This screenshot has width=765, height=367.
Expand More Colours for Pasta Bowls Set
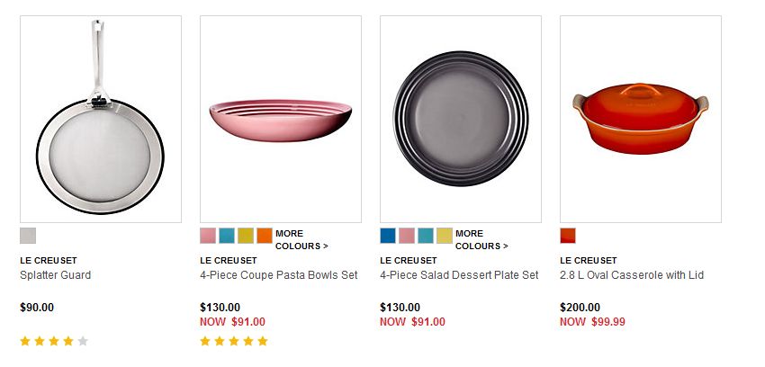point(301,240)
